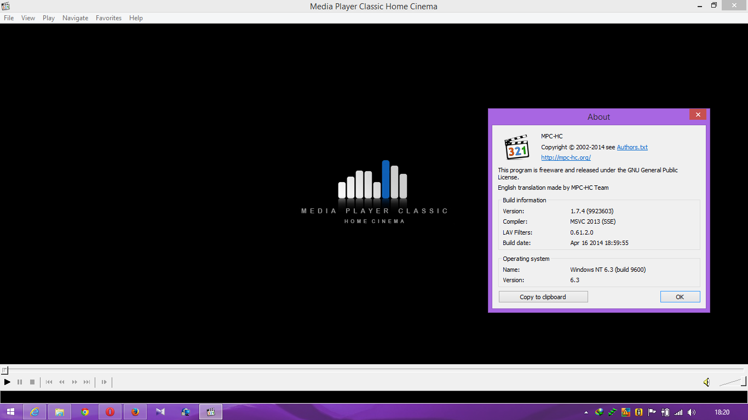Click build date Apr 16 2014 18:59:55
Image resolution: width=748 pixels, height=420 pixels.
[599, 243]
